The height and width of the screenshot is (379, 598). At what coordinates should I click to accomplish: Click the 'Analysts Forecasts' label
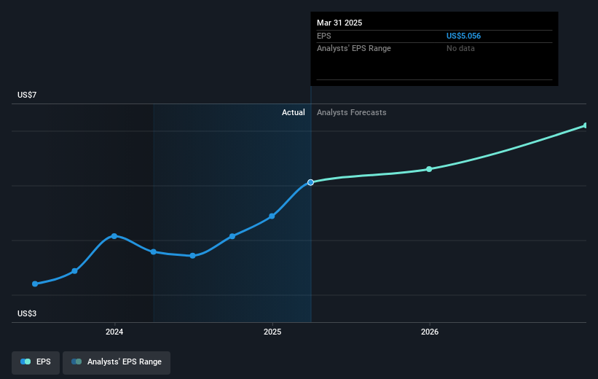point(351,112)
